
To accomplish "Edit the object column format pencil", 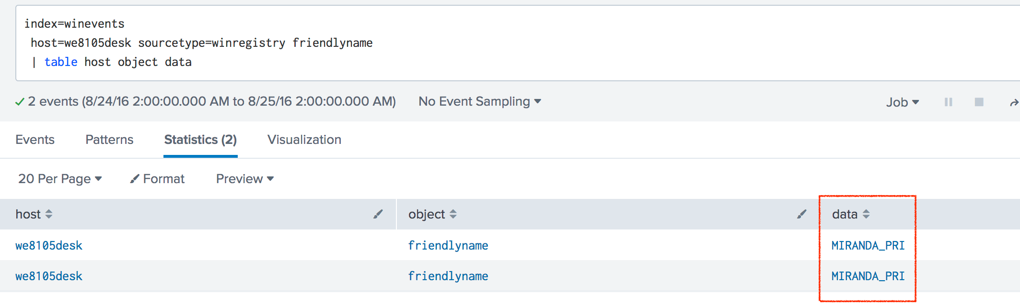I will pos(802,214).
